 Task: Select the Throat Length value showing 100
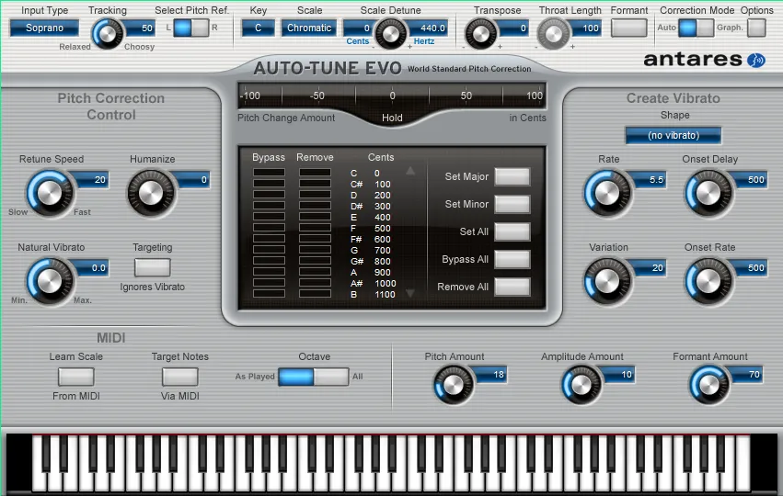point(586,28)
